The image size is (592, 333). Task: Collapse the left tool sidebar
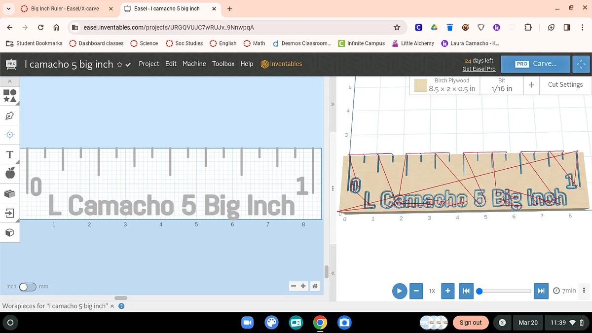pyautogui.click(x=10, y=81)
